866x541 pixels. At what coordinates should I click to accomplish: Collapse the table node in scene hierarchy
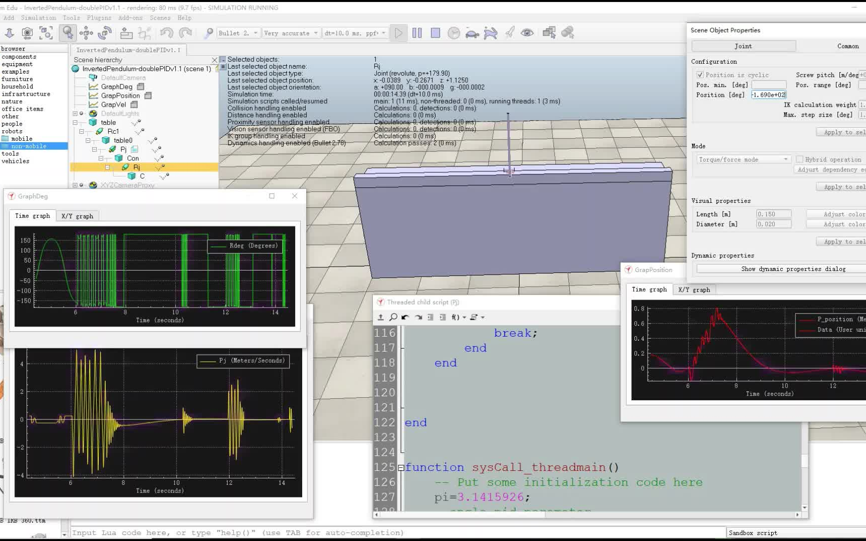click(x=75, y=123)
